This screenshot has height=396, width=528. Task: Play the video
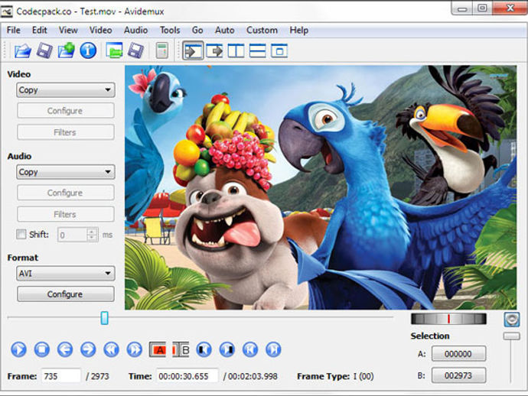coord(19,349)
